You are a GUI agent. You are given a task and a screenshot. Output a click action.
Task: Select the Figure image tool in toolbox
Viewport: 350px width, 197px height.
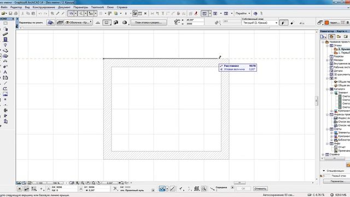coord(5,94)
